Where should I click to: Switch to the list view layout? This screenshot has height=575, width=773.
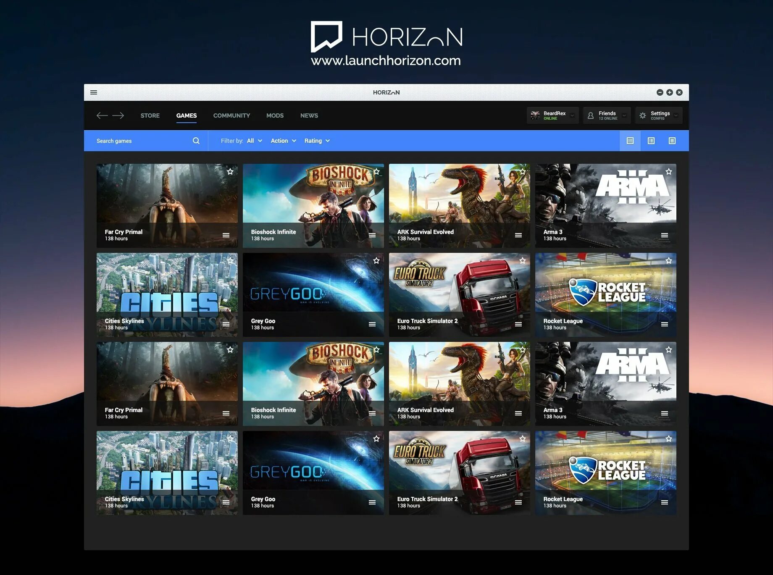(x=672, y=141)
